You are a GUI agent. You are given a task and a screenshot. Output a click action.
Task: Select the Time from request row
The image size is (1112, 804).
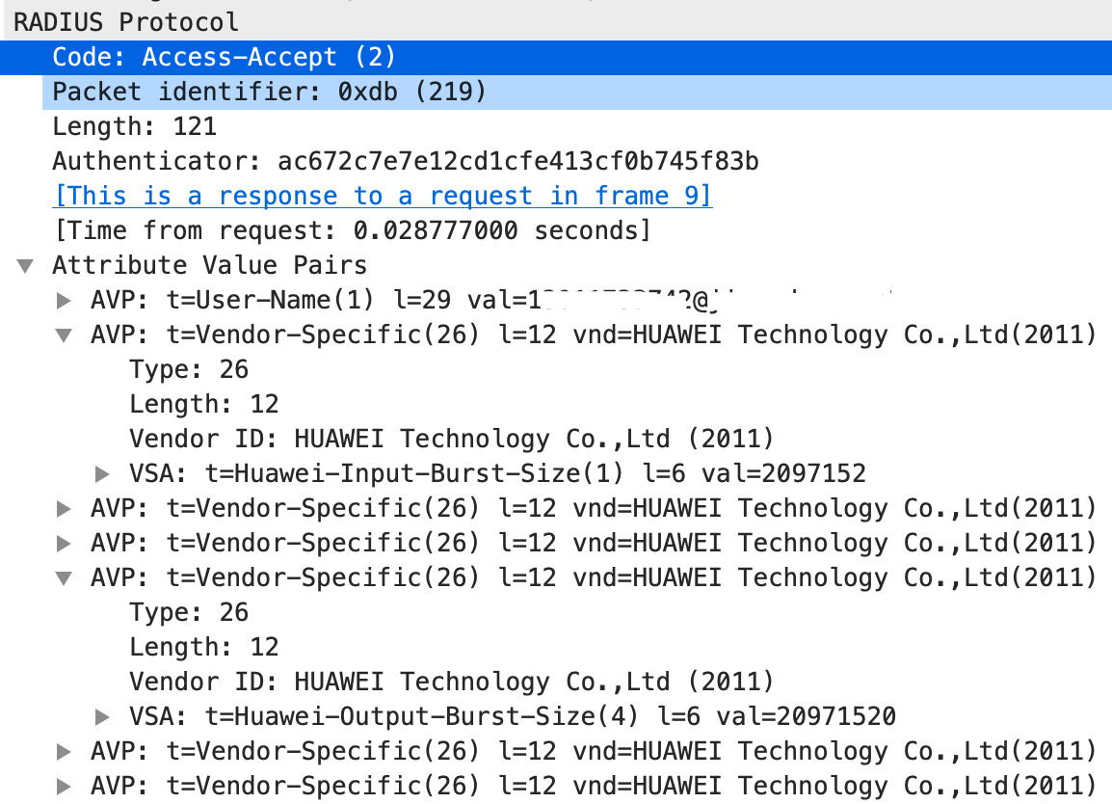[x=353, y=230]
